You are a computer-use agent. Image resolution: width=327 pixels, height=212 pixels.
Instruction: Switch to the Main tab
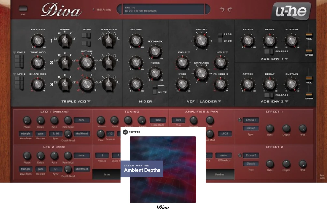(107, 175)
